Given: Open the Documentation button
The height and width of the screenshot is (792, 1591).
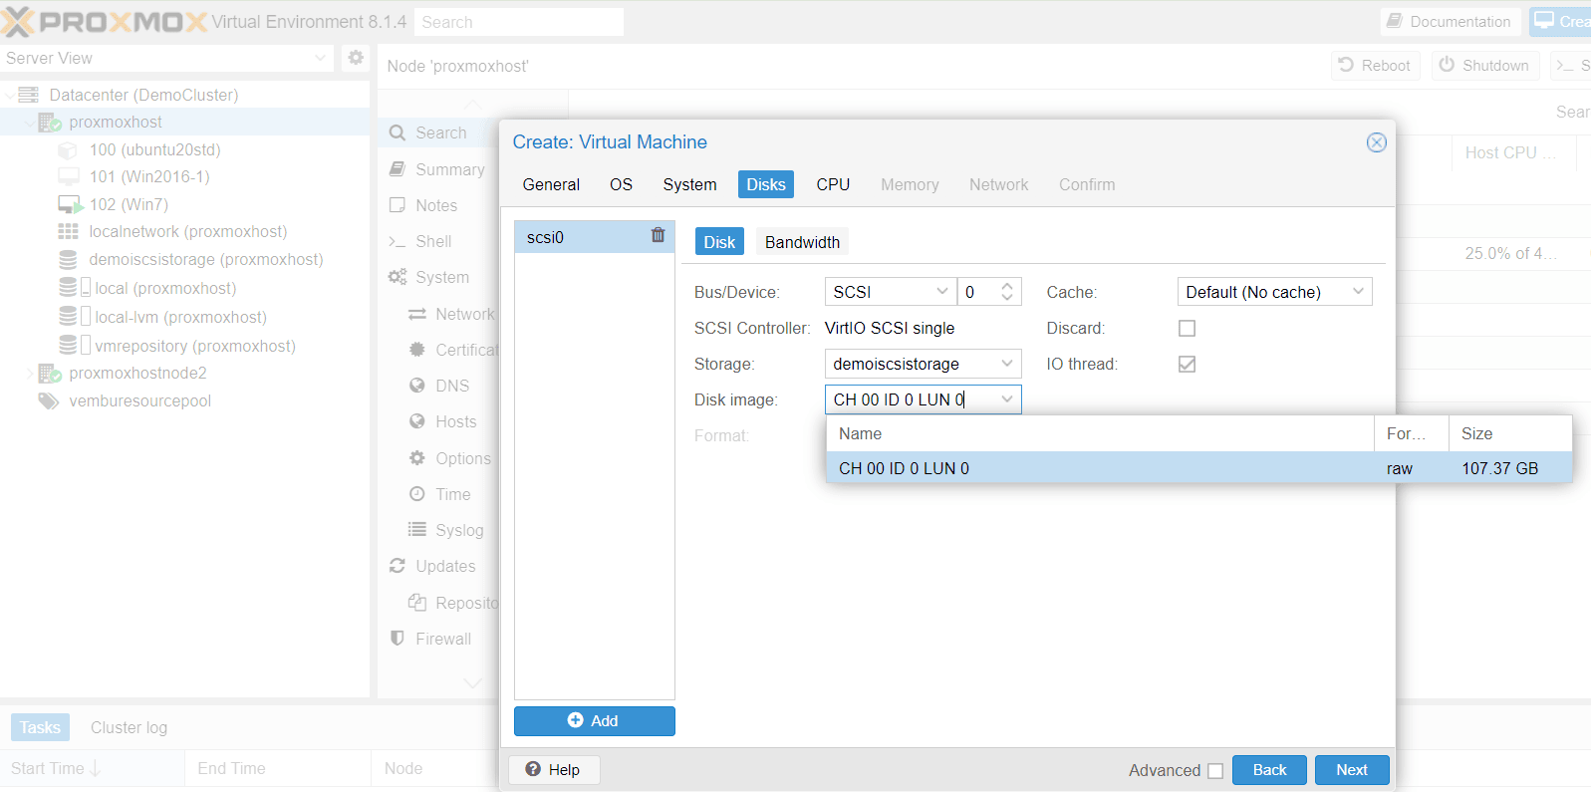Looking at the screenshot, I should click(x=1450, y=22).
